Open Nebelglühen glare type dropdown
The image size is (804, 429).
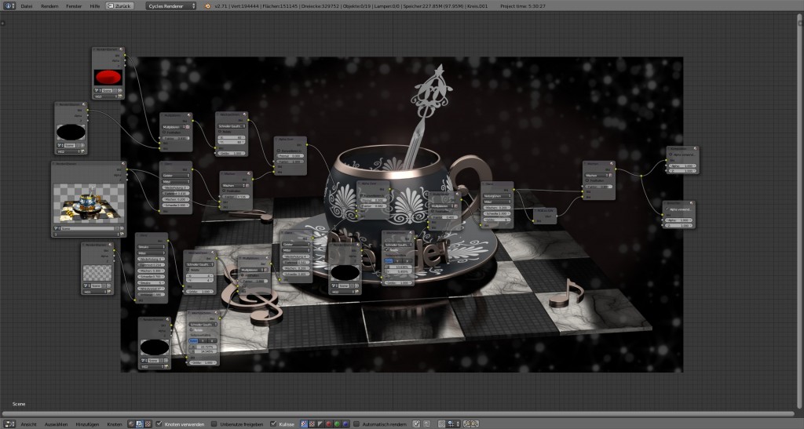click(x=497, y=196)
